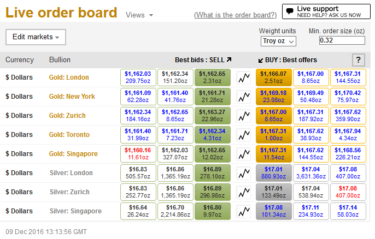Click the Live support button
This screenshot has width=375, height=239.
click(x=326, y=11)
